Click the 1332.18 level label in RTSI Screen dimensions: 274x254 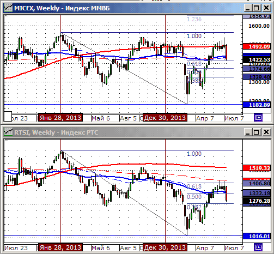(x=257, y=193)
